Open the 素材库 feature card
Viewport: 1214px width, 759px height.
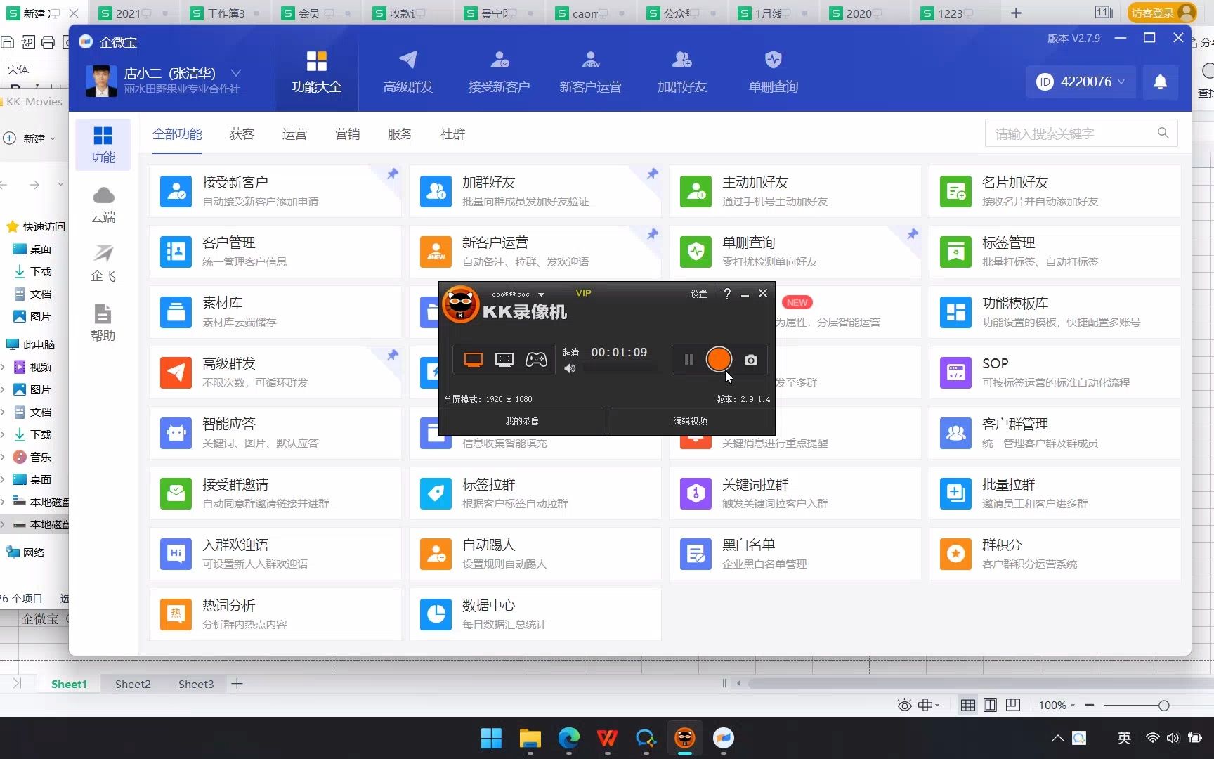coord(275,312)
